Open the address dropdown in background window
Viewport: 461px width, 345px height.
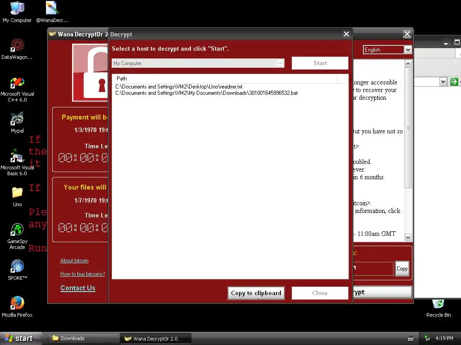coord(443,82)
